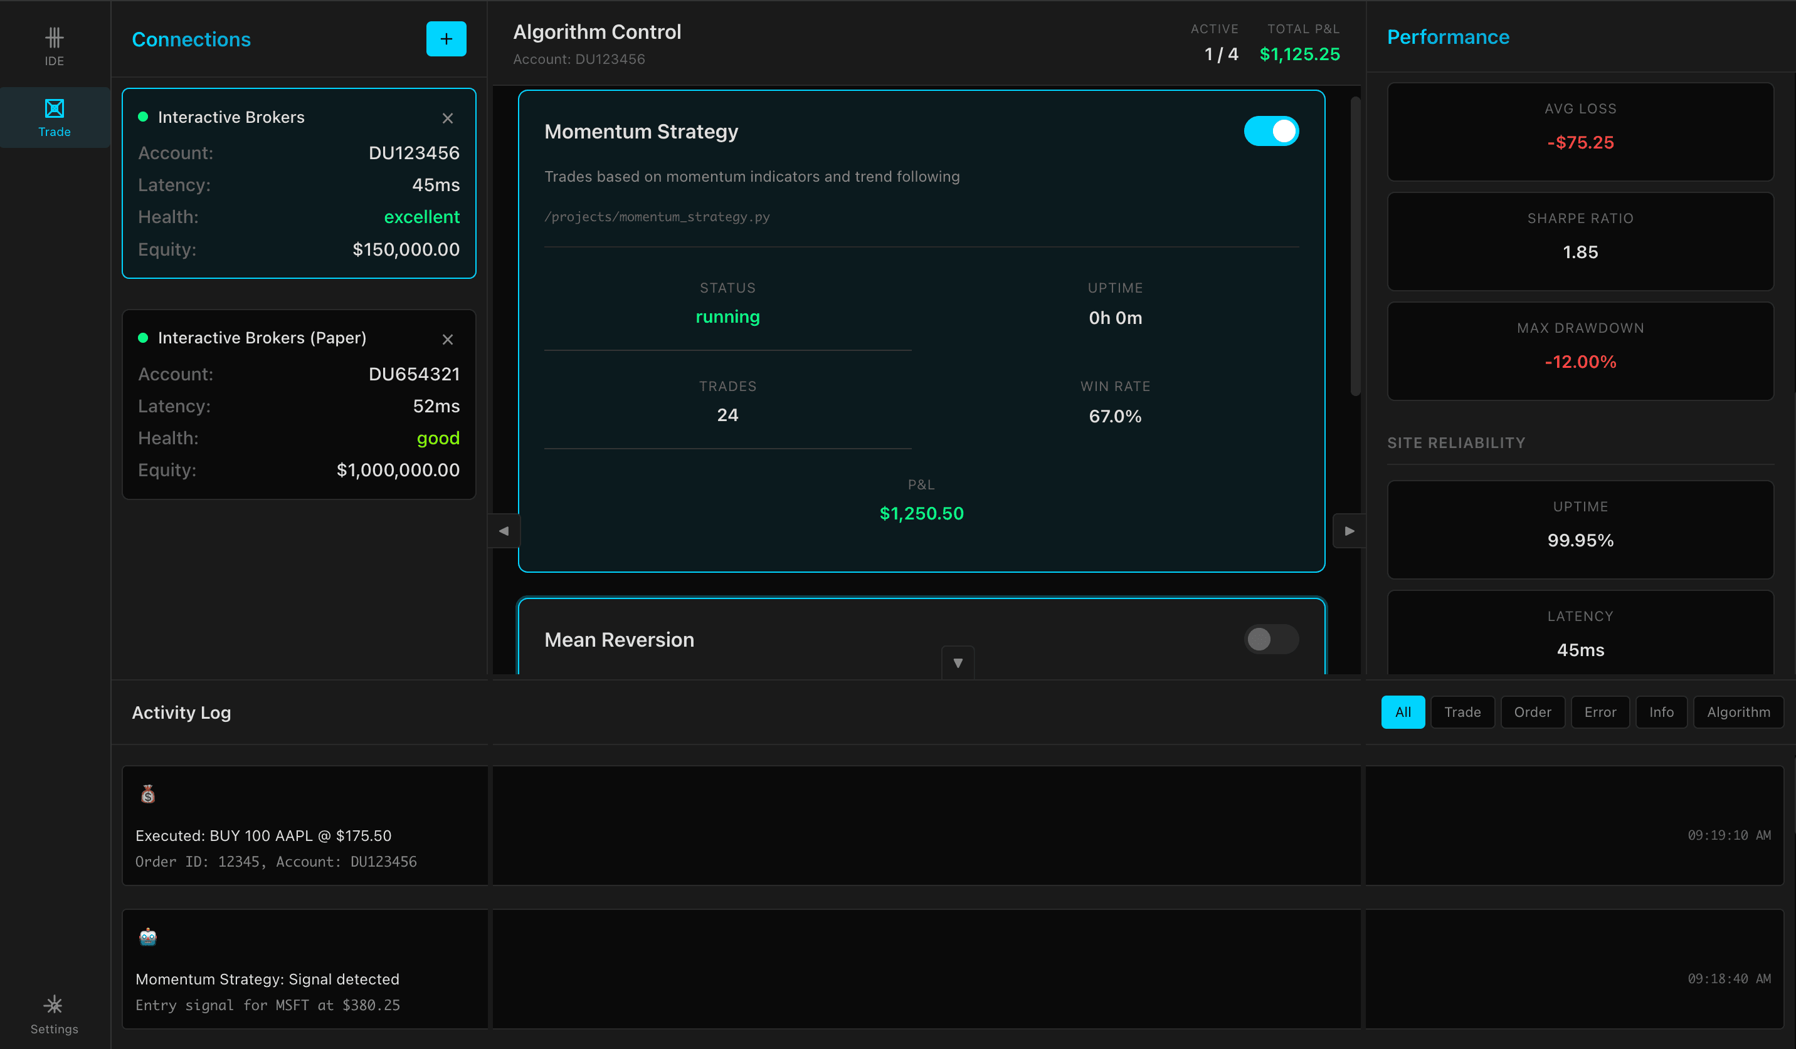Enable the Mean Reversion algorithm
Image resolution: width=1796 pixels, height=1049 pixels.
pos(1272,640)
